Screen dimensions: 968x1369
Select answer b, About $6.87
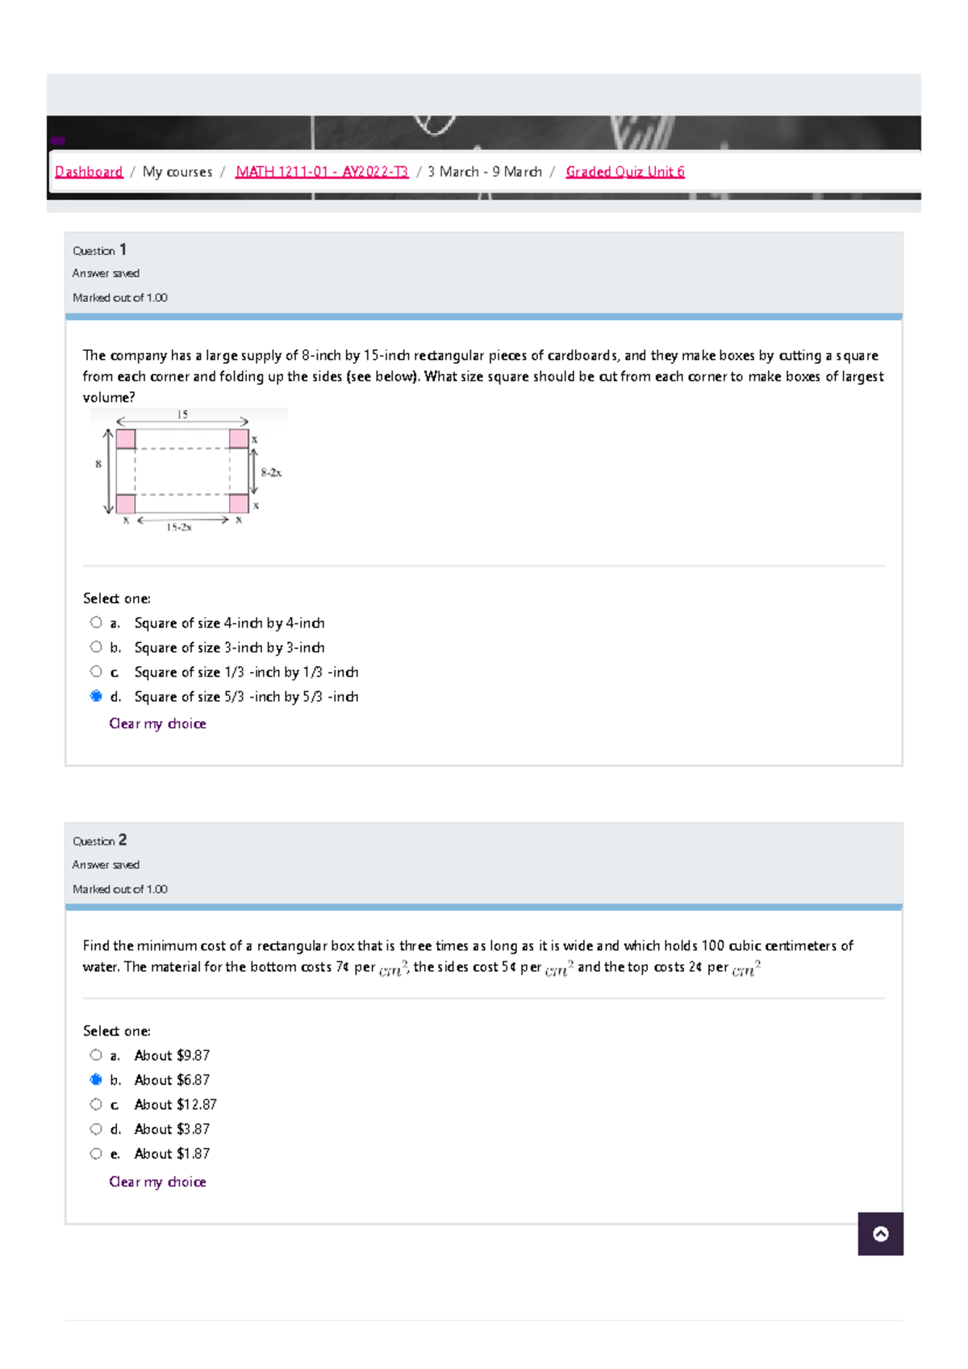click(x=97, y=1080)
